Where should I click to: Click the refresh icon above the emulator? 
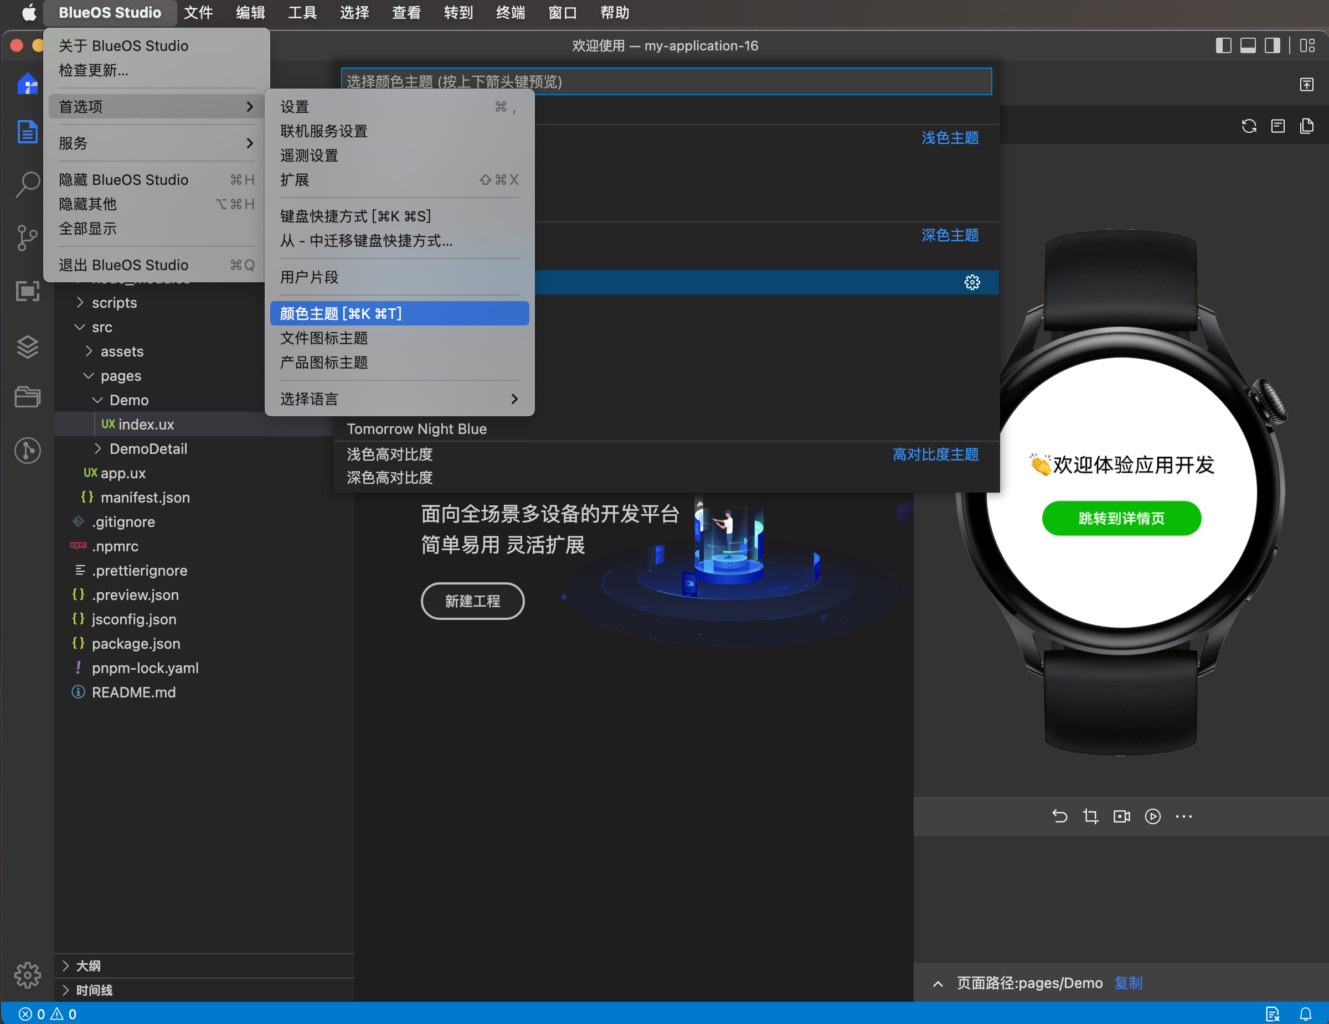click(1249, 126)
